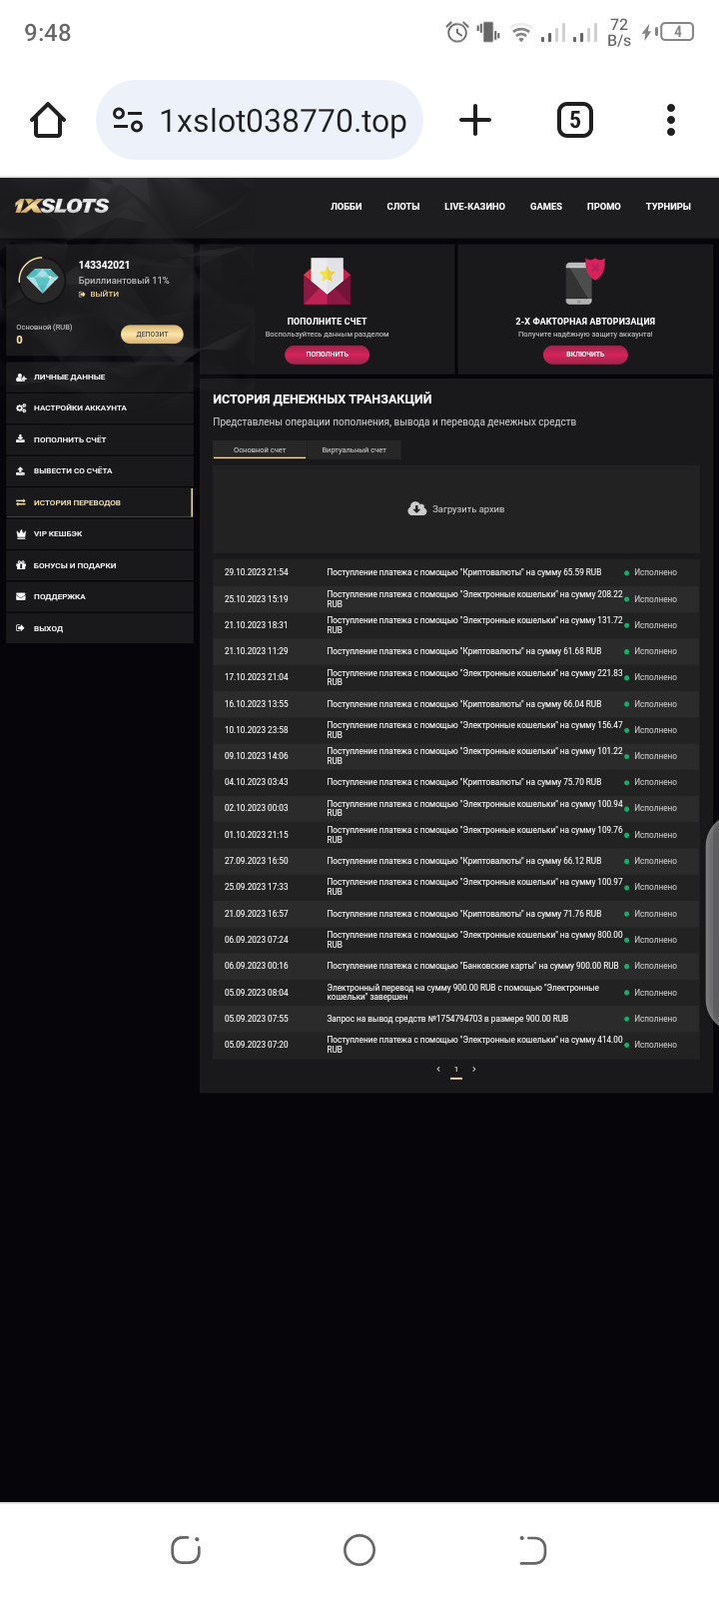Tap the Android back button
Viewport: 719px width, 1598px height.
pyautogui.click(x=532, y=1550)
